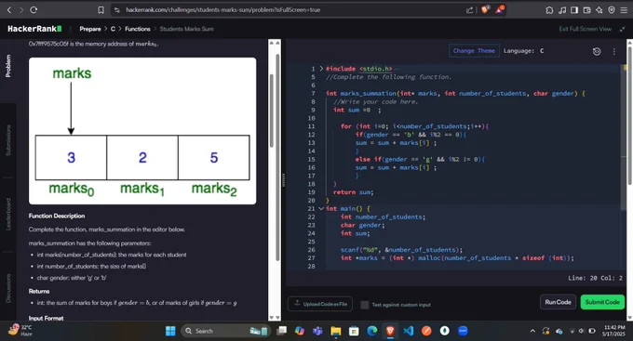
Task: Open the Brave Shields lion icon
Action: 485,9
